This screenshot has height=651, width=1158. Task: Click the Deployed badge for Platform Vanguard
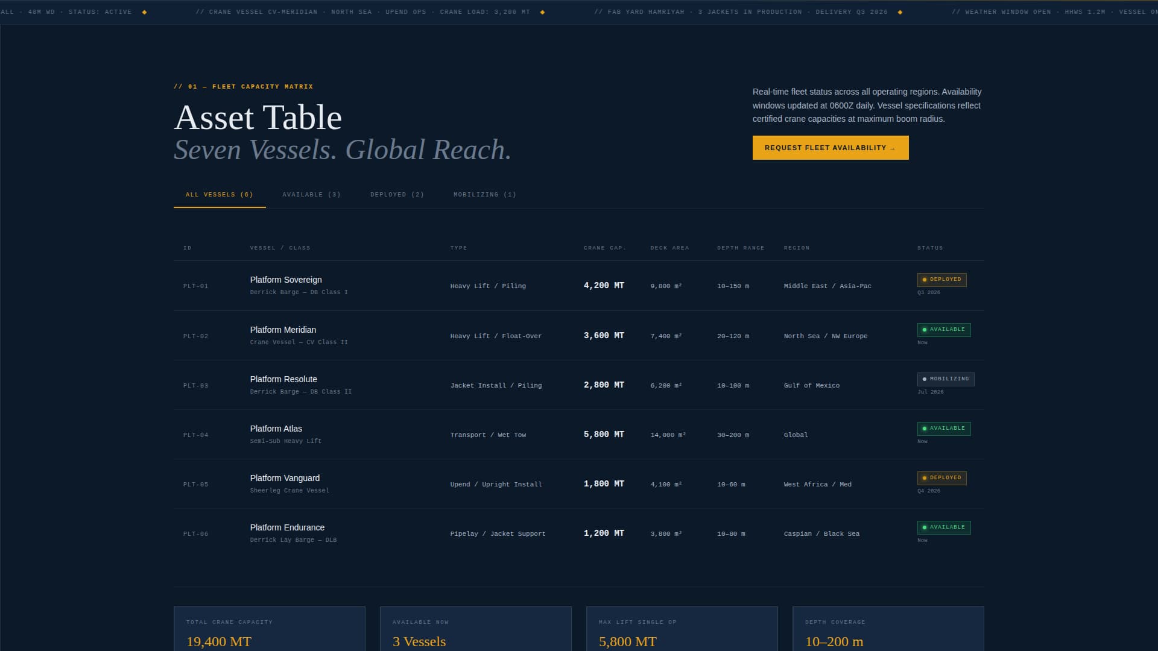click(x=941, y=478)
